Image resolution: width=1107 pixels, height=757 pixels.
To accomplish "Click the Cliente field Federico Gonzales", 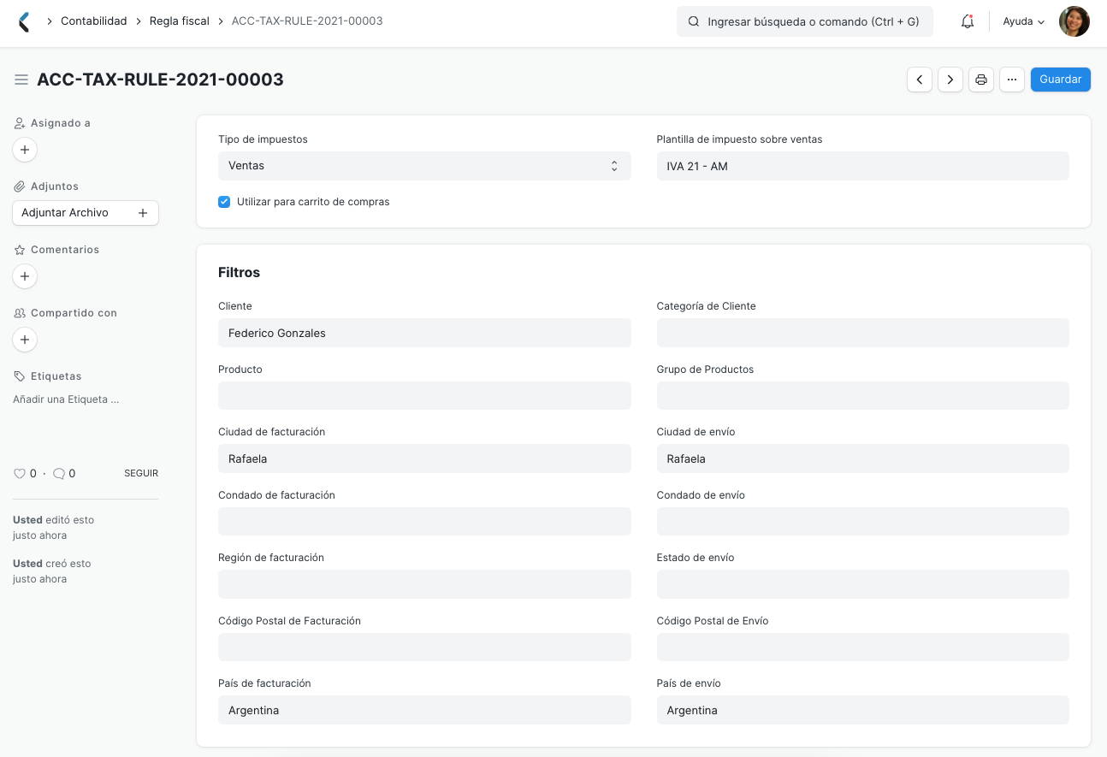I will click(424, 333).
